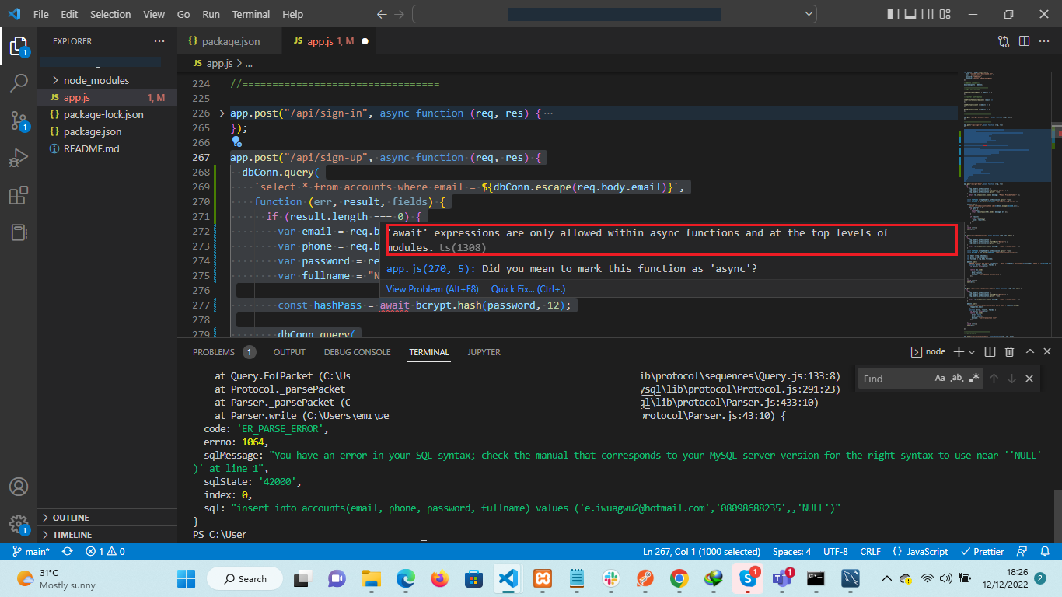The height and width of the screenshot is (597, 1062).
Task: Go to previous terminal find match
Action: (994, 379)
